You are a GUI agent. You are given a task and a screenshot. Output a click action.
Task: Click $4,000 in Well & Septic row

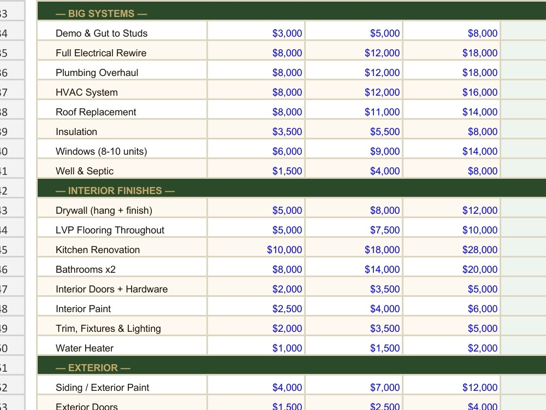[354, 169]
